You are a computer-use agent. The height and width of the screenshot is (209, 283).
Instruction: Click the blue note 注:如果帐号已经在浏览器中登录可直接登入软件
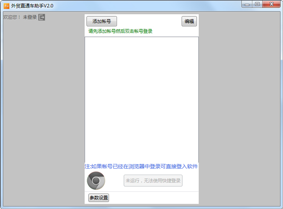pyautogui.click(x=141, y=166)
